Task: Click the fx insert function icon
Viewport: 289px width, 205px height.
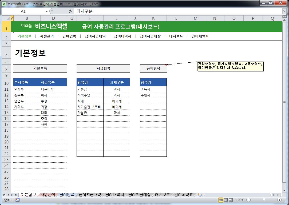Action: coord(70,11)
